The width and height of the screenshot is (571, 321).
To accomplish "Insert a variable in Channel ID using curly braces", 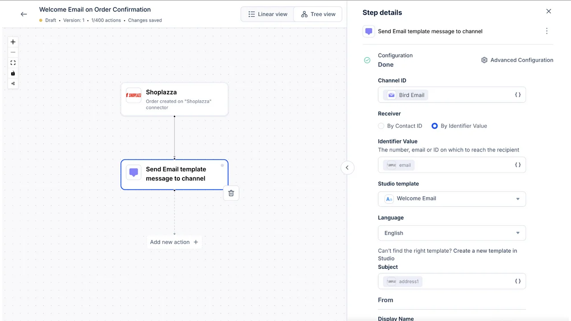I will (x=517, y=95).
